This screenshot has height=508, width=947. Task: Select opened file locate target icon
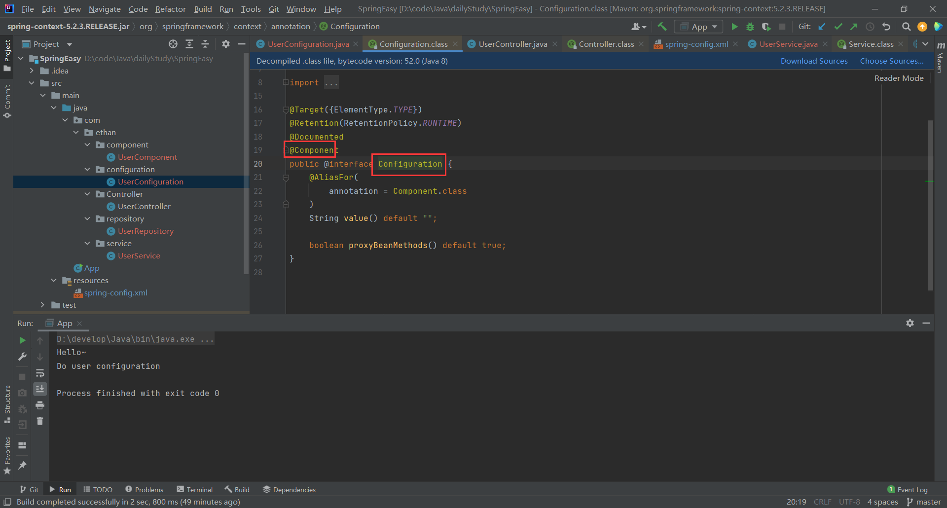[x=173, y=44]
